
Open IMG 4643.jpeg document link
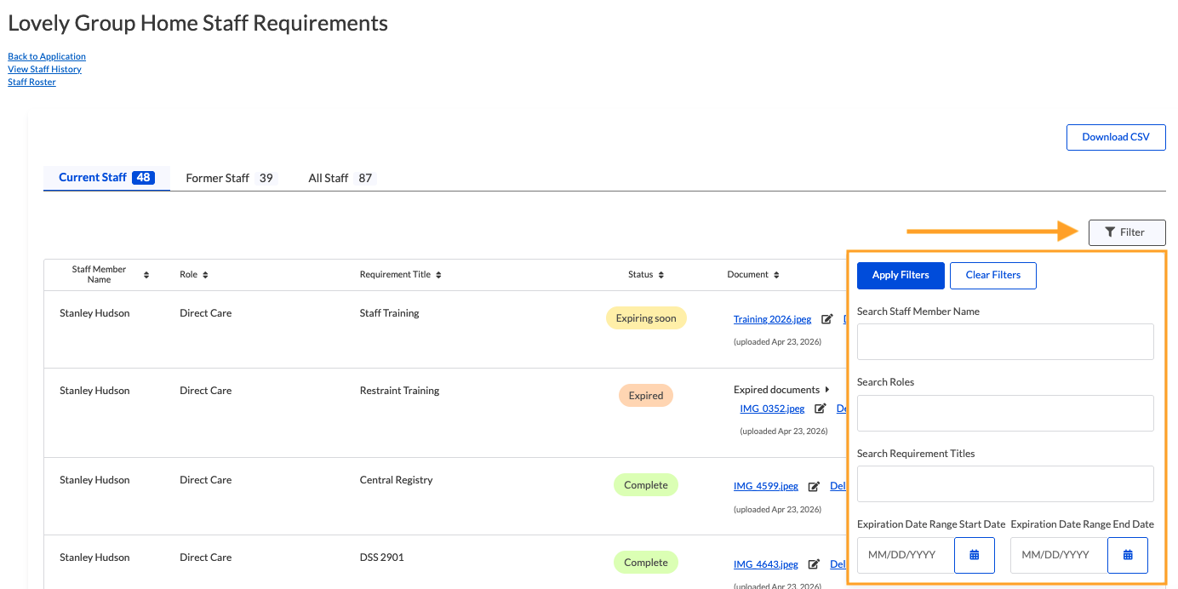coord(766,563)
